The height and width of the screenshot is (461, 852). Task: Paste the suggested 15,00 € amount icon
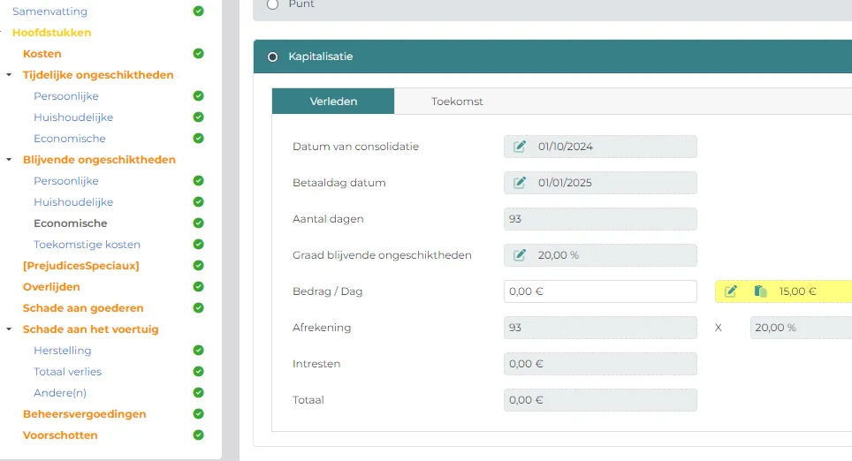[760, 291]
